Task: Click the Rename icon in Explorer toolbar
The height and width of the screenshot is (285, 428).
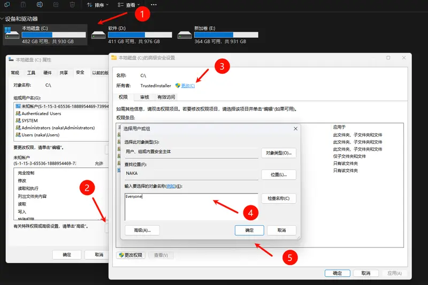Action: pyautogui.click(x=40, y=4)
